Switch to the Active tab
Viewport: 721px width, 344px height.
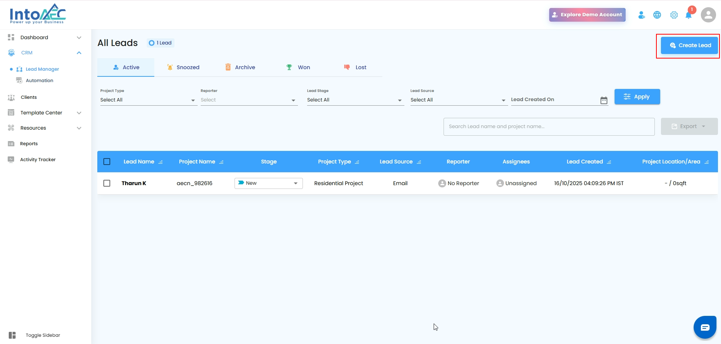point(126,67)
